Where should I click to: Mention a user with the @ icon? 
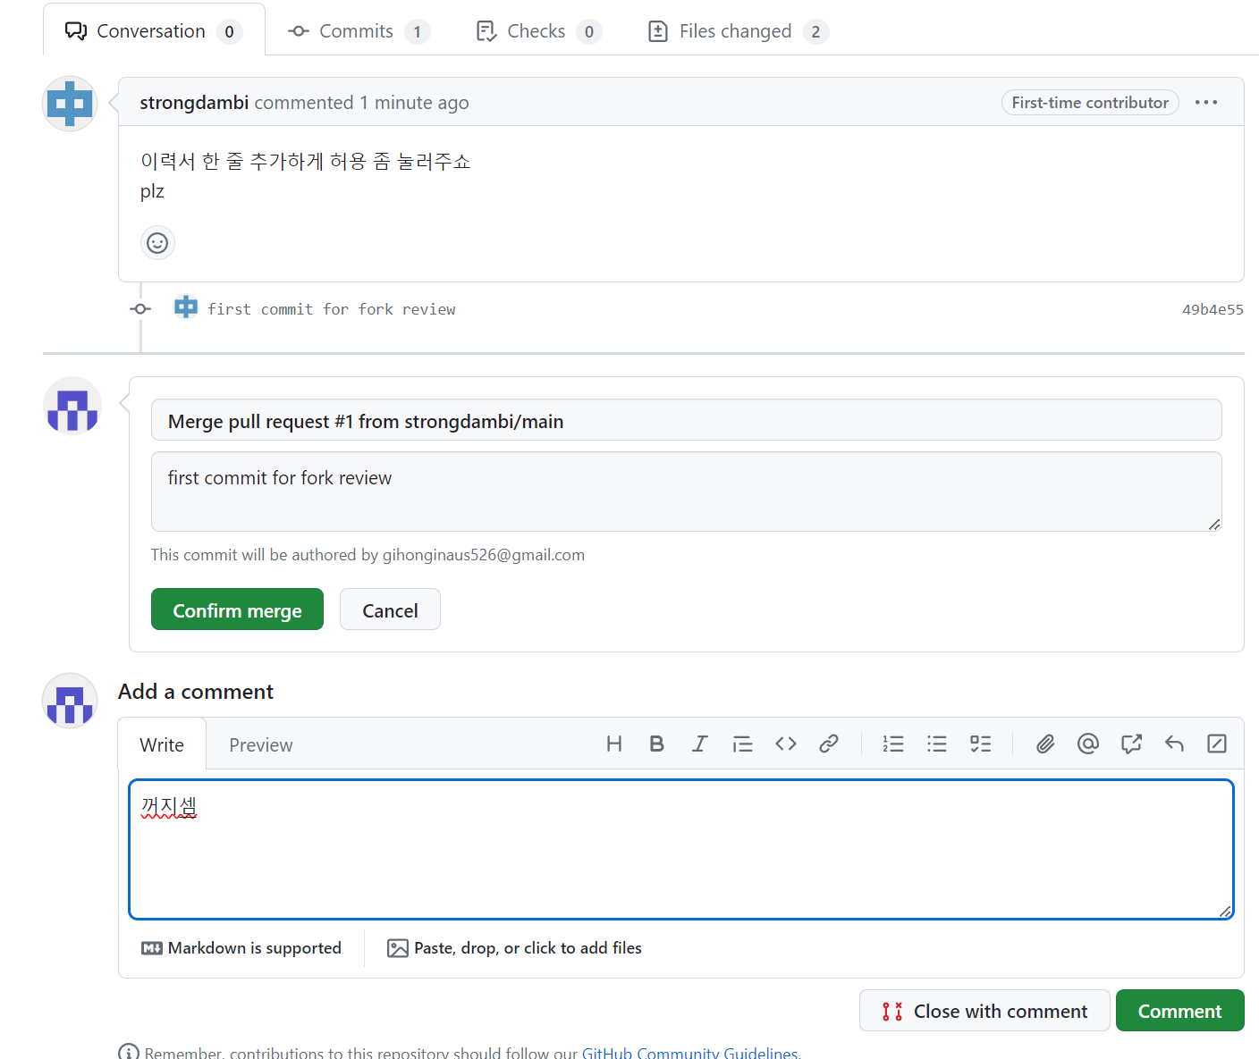[1088, 744]
